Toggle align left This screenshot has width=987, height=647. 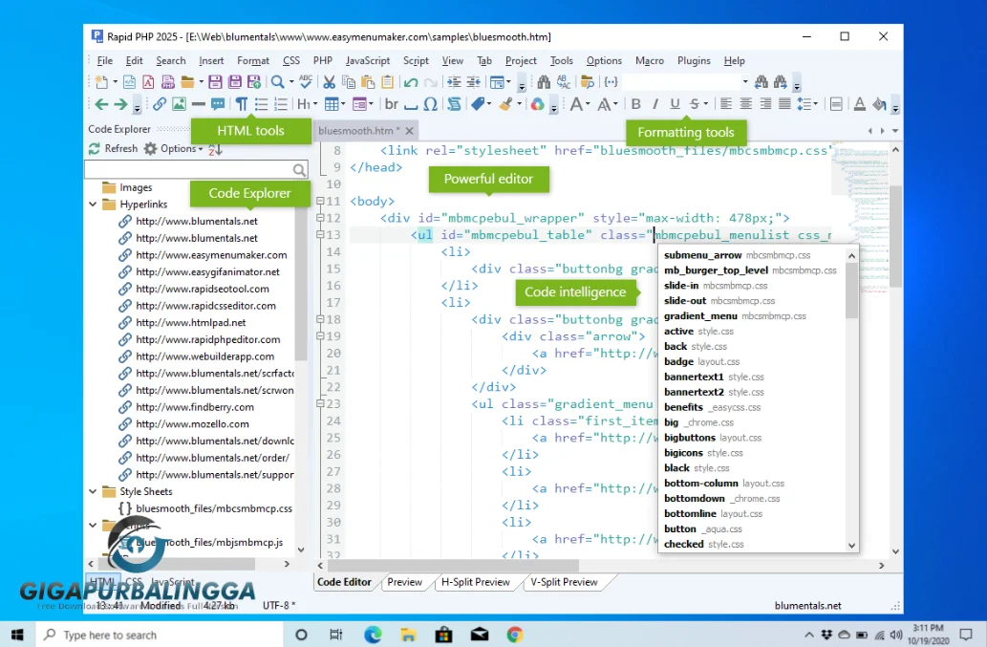(x=726, y=104)
